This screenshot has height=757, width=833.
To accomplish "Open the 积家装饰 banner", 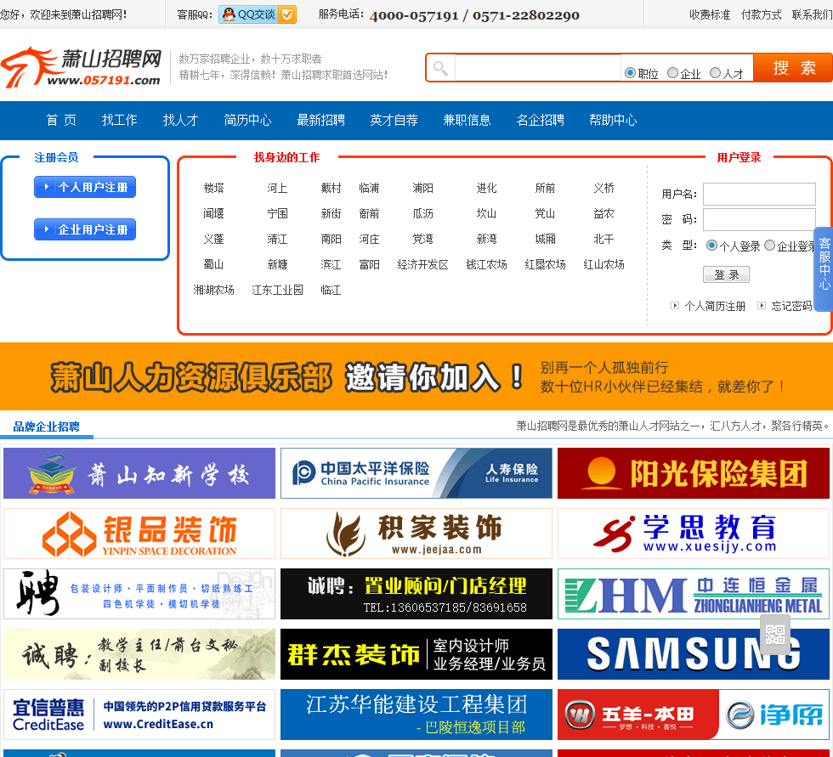I will (x=416, y=534).
